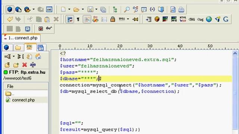Expand the open file dropdown arrow

click(83, 9)
